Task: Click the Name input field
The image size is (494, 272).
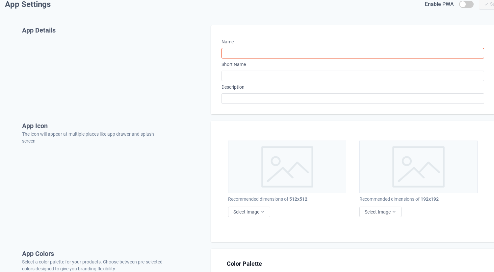Action: pyautogui.click(x=352, y=53)
